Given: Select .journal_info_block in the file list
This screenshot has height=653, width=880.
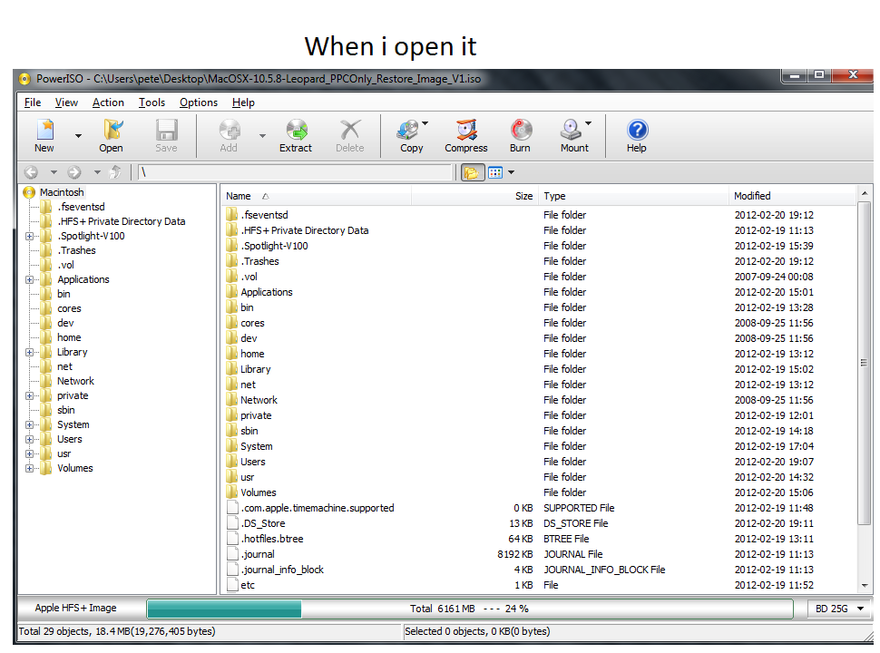Looking at the screenshot, I should click(282, 570).
